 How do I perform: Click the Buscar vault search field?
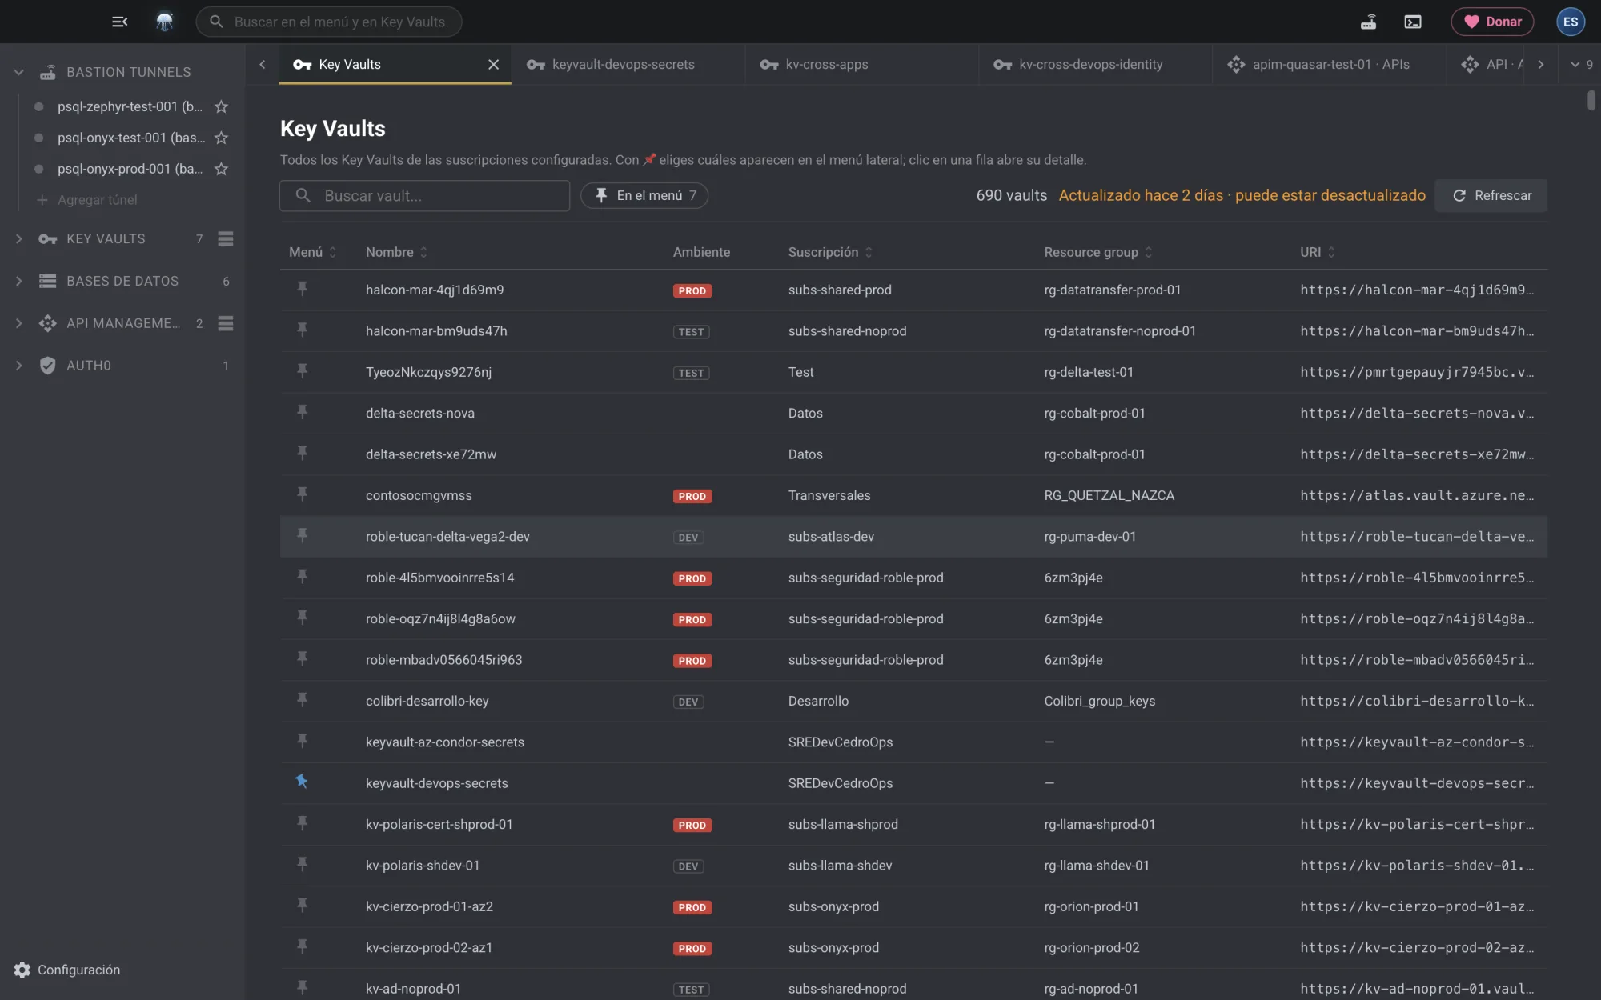(x=424, y=196)
